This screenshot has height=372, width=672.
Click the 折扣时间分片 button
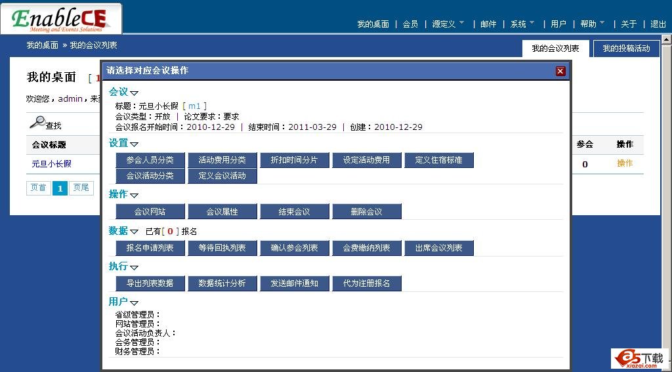click(x=295, y=160)
